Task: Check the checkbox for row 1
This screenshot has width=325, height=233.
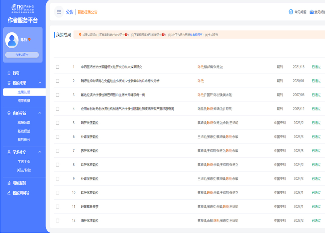Action: tap(57, 67)
